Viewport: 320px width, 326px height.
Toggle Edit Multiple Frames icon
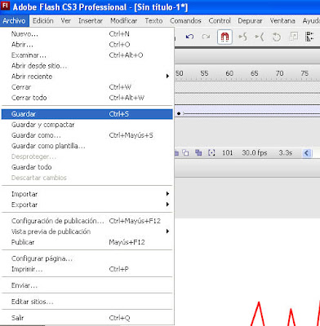click(198, 153)
